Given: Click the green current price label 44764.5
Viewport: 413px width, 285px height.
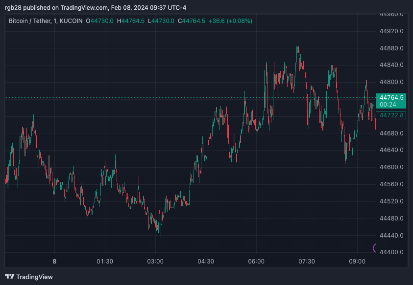Looking at the screenshot, I should (x=391, y=98).
